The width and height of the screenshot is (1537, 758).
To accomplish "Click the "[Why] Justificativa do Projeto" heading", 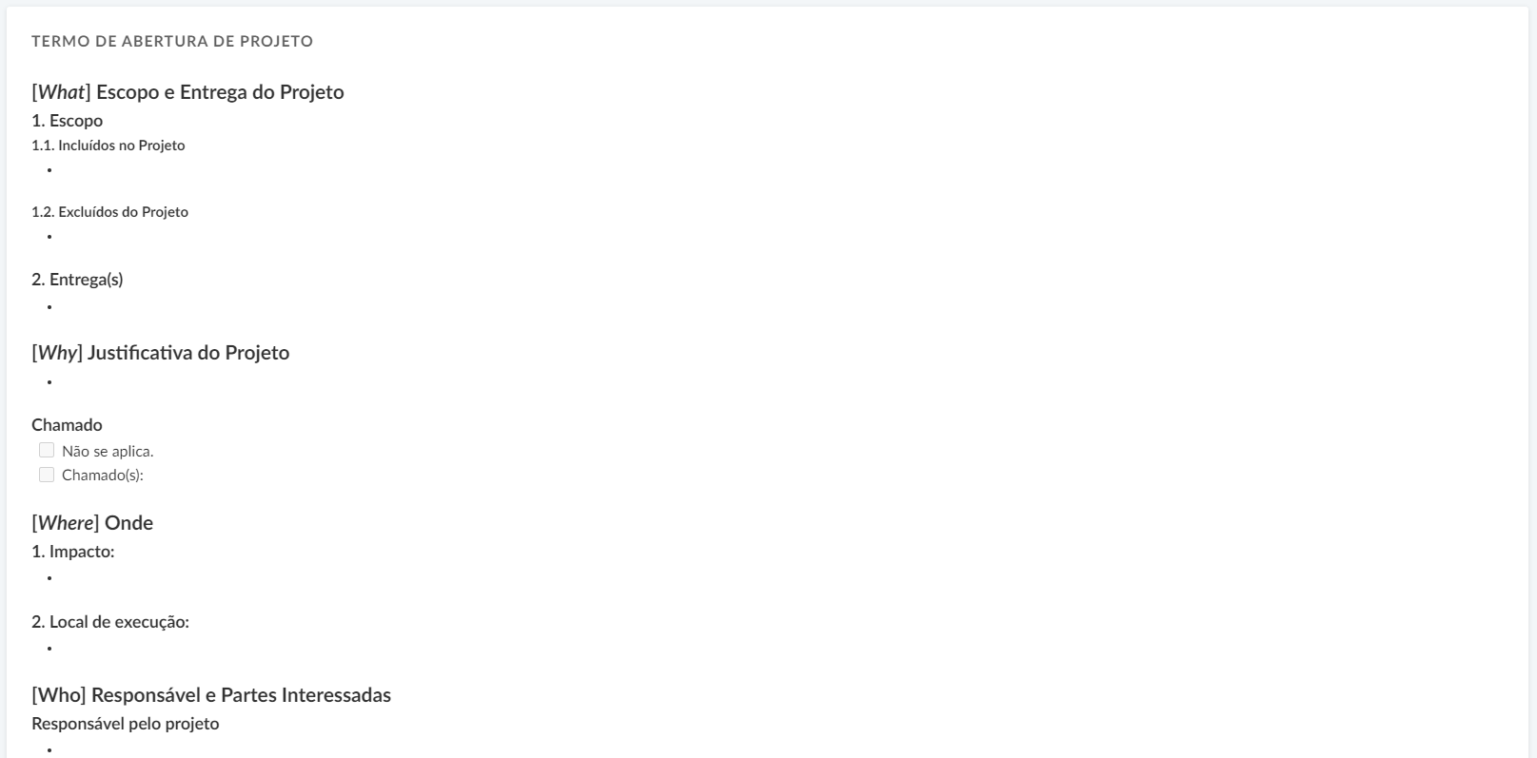I will click(160, 353).
